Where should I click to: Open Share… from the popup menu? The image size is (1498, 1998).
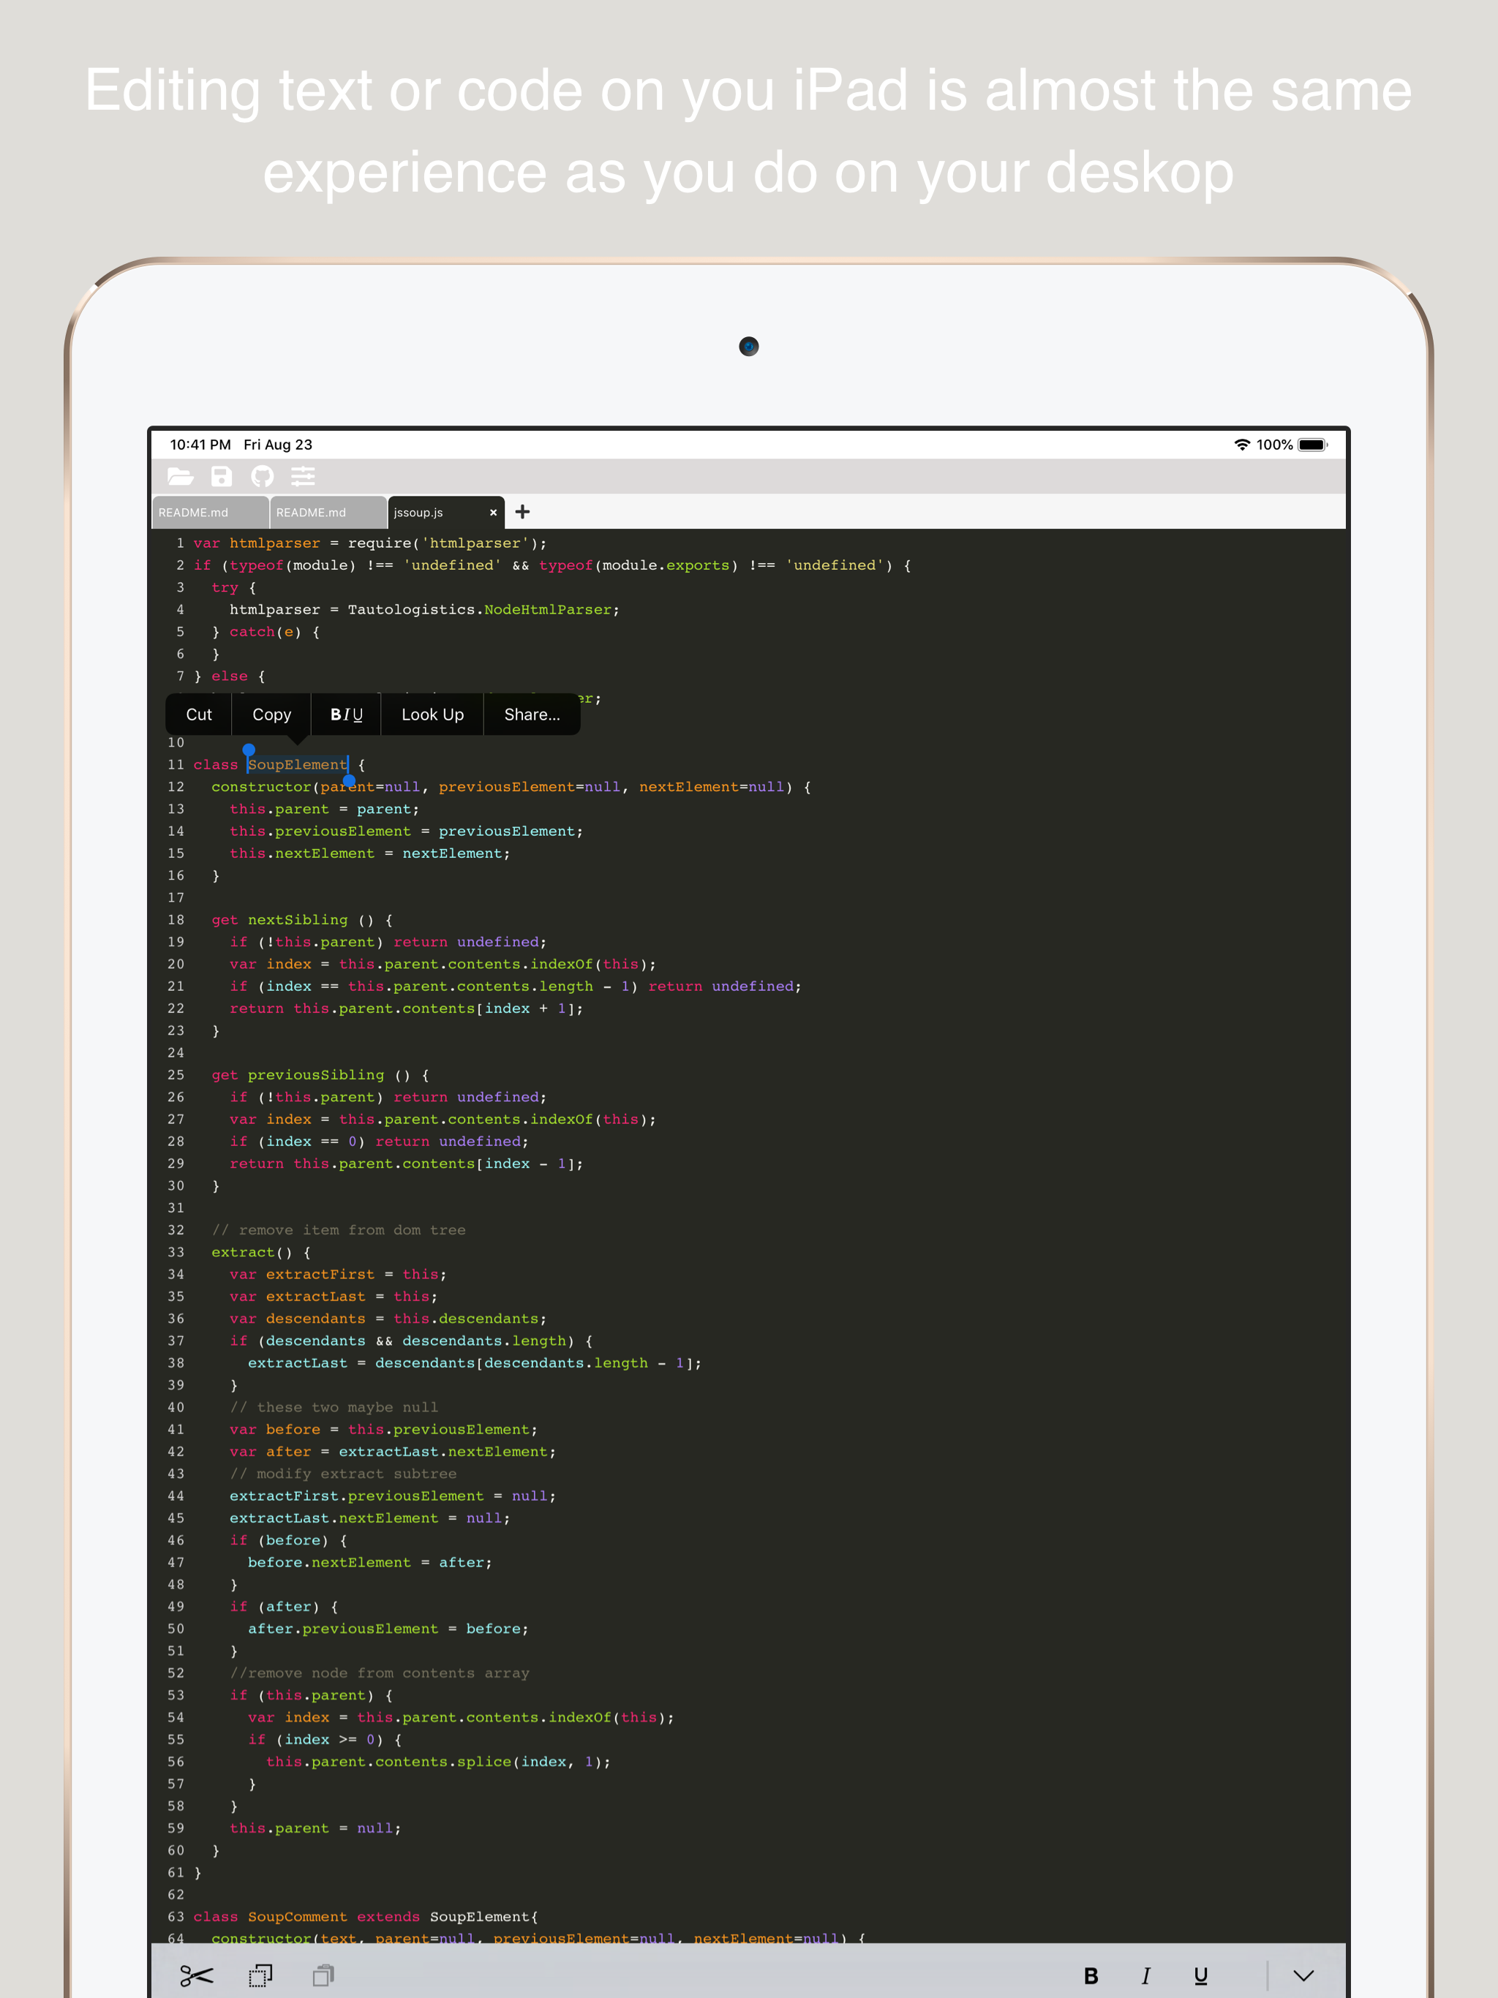click(531, 715)
